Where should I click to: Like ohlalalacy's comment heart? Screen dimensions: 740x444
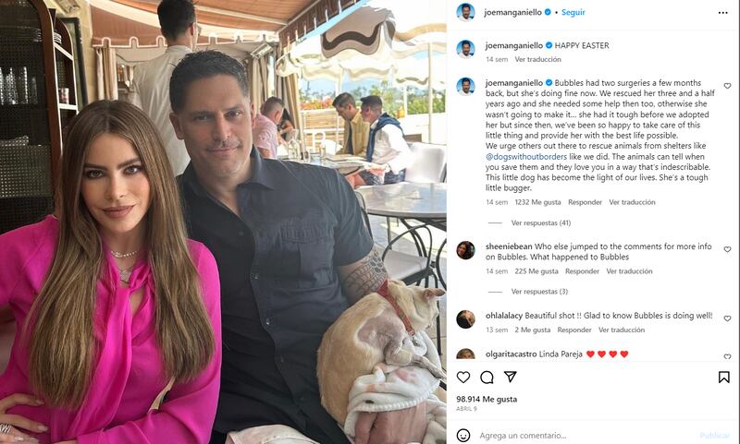click(x=727, y=318)
